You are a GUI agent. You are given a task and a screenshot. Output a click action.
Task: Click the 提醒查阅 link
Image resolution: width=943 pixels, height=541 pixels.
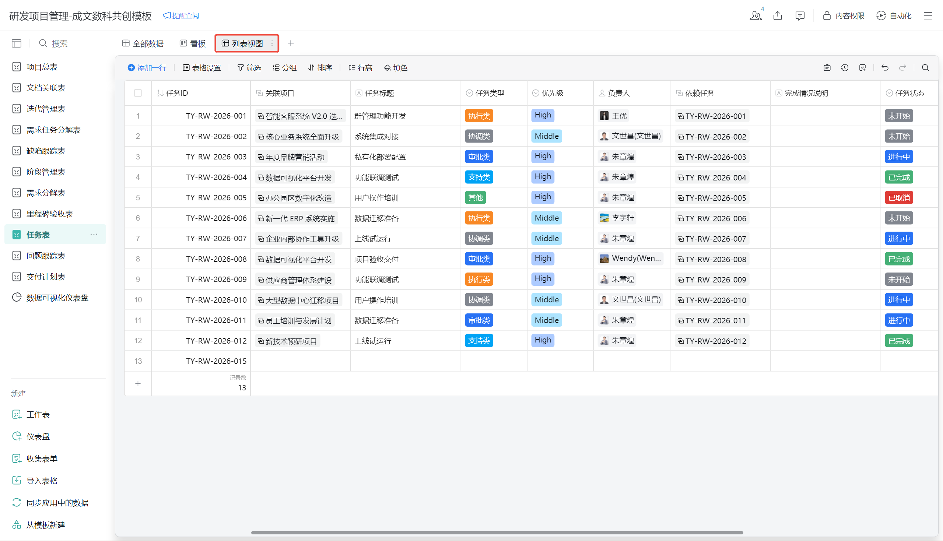point(181,15)
